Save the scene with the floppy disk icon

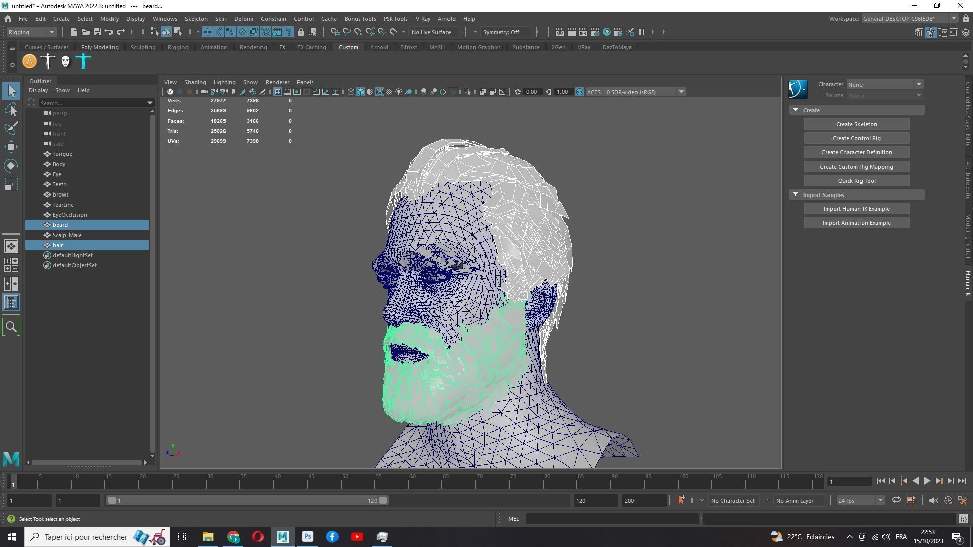97,32
